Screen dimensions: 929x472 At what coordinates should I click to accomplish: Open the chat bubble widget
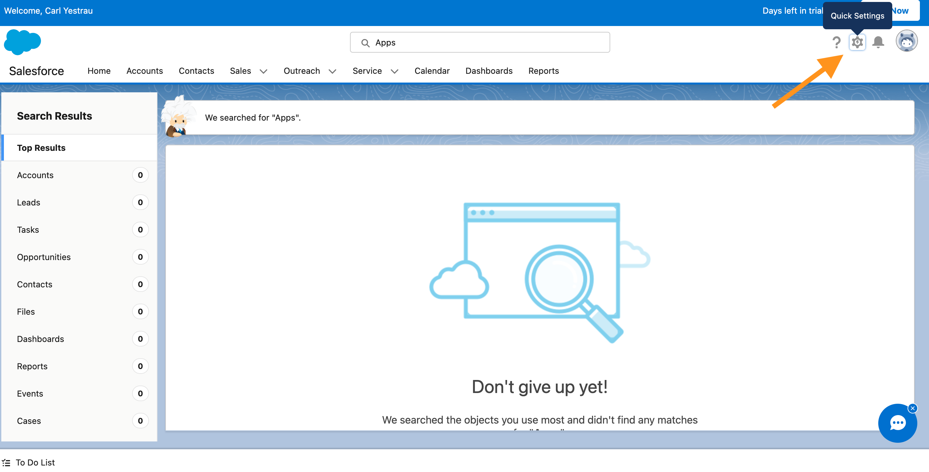point(897,423)
